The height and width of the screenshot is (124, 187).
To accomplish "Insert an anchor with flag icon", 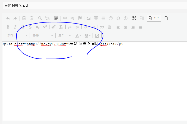I will click(80, 18).
